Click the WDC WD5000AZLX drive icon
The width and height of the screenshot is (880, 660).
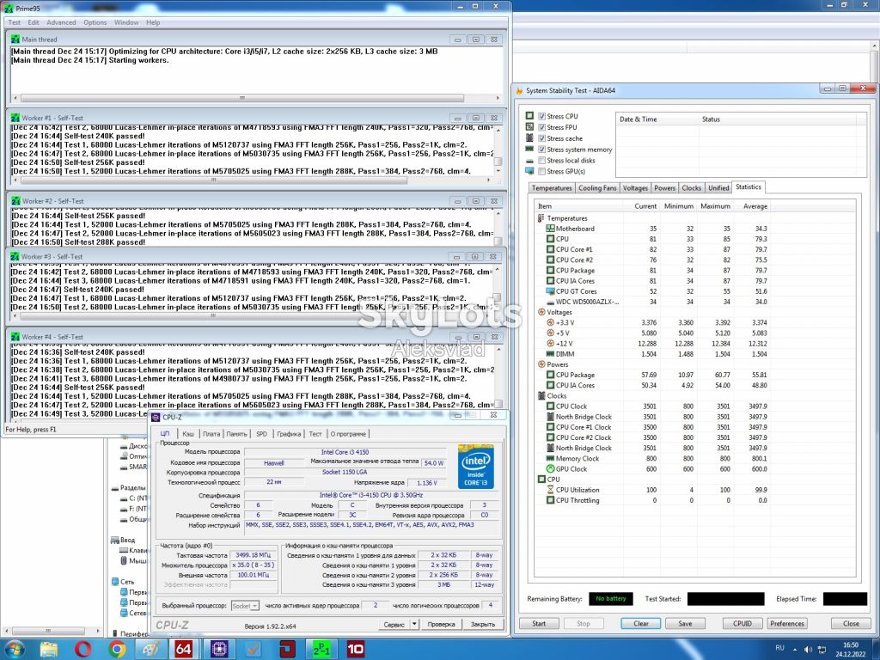(550, 302)
